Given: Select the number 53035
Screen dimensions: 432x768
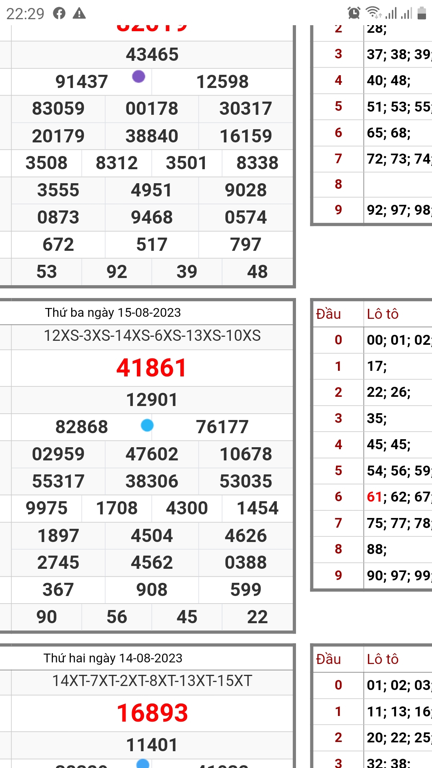Looking at the screenshot, I should [x=246, y=481].
